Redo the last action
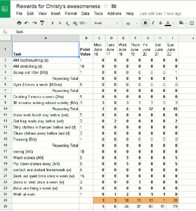Image resolution: width=196 pixels, height=211 pixels. tap(34, 23)
